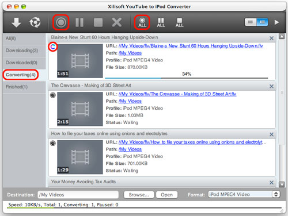The height and width of the screenshot is (216, 288).
Task: Delete the selected task with X icon
Action: coord(117,22)
